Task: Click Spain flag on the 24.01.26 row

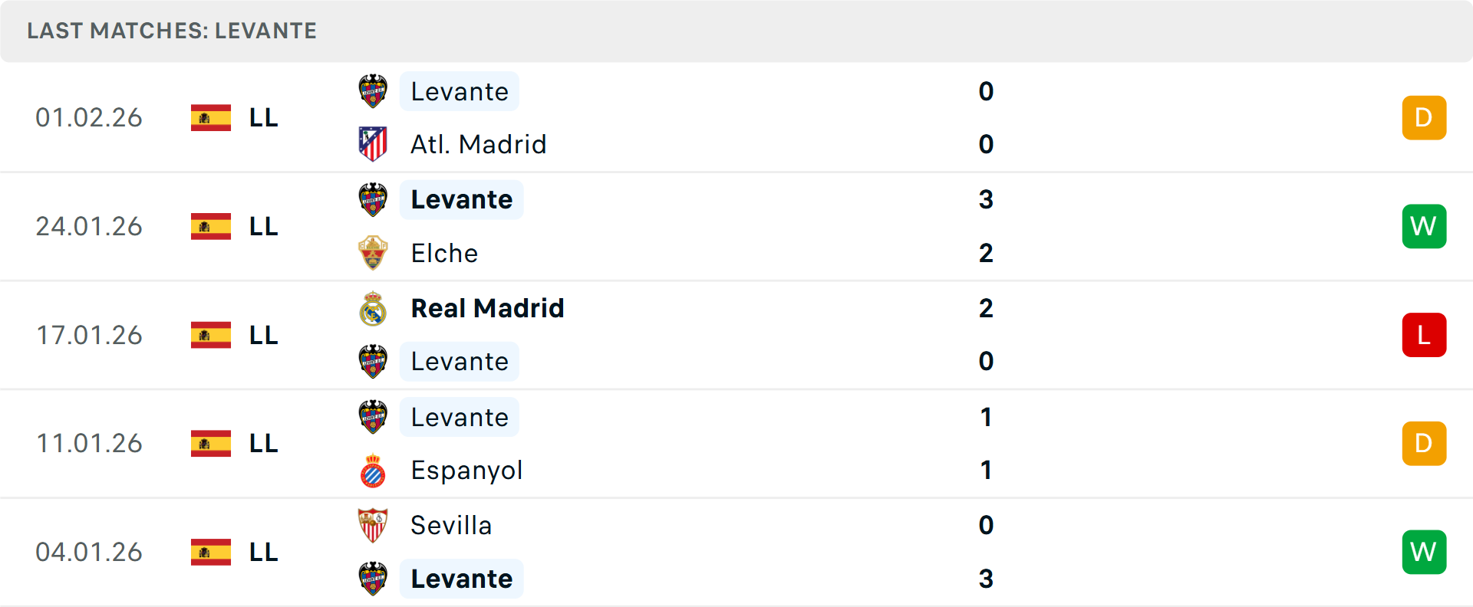Action: click(211, 226)
